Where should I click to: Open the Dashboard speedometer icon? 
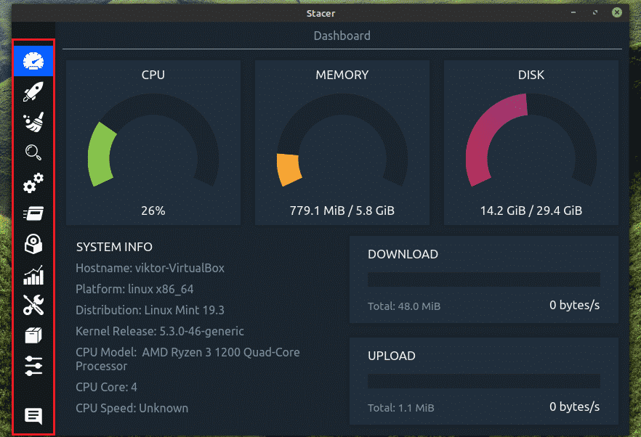pos(33,62)
